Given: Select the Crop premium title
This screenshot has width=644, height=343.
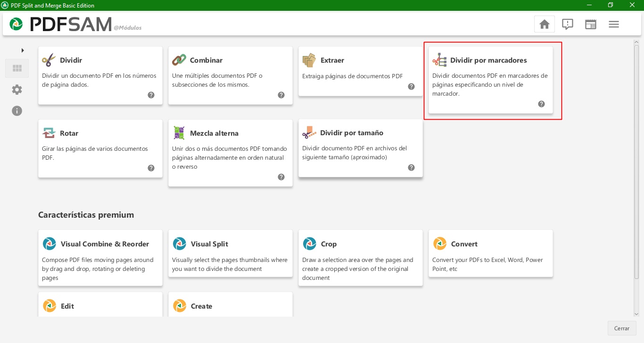Looking at the screenshot, I should coord(329,244).
